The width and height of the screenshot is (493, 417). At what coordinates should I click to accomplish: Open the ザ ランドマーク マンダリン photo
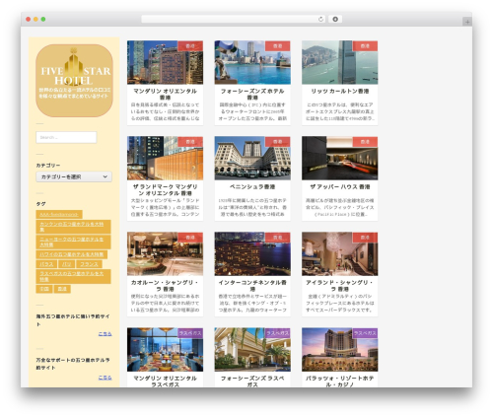(165, 158)
